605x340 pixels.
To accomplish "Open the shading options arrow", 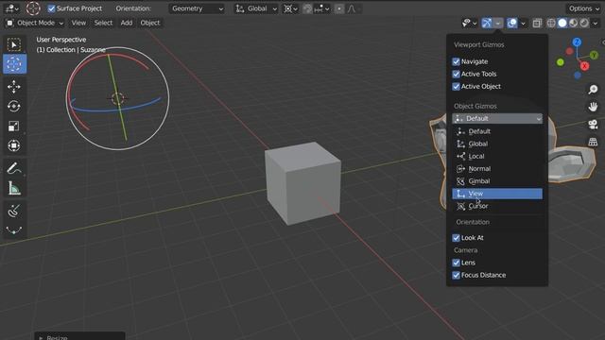I will pos(596,23).
